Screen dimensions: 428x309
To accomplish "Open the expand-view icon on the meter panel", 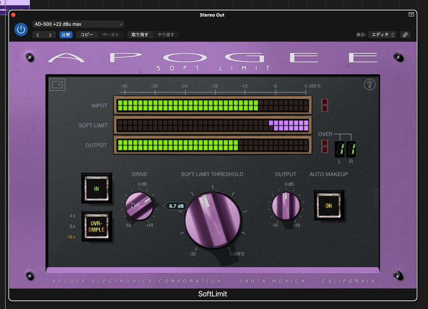I will [x=57, y=84].
